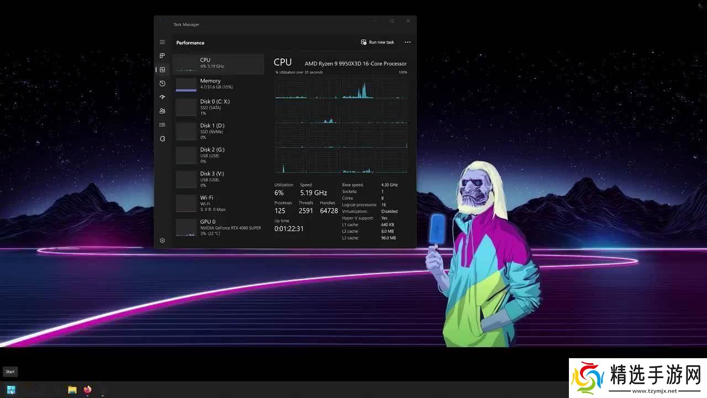Open the three-dot more options menu
707x398 pixels.
coord(408,42)
